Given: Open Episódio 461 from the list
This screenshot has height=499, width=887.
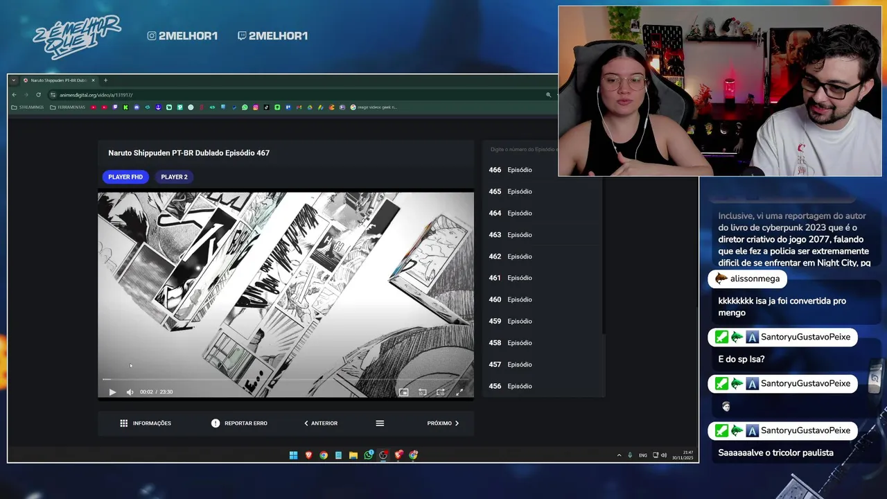Looking at the screenshot, I should click(543, 278).
